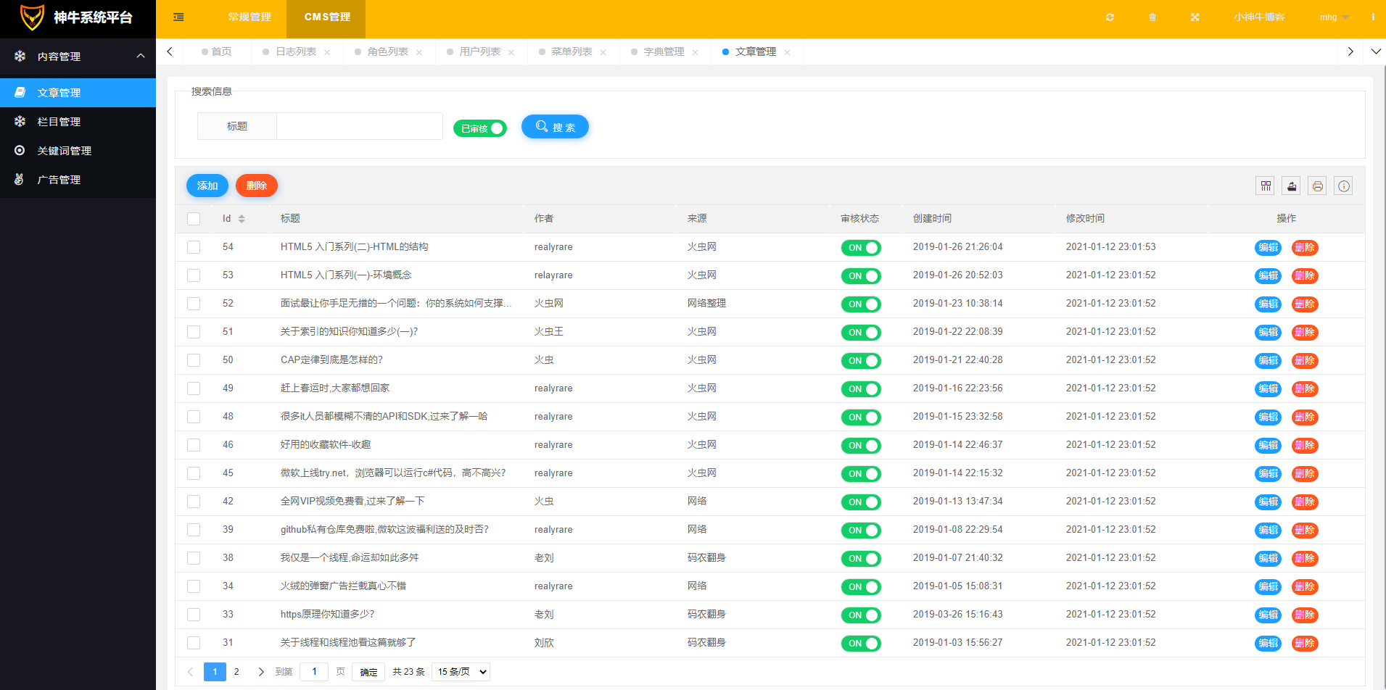This screenshot has width=1386, height=690.
Task: Click the 确定 page jump button
Action: (368, 672)
